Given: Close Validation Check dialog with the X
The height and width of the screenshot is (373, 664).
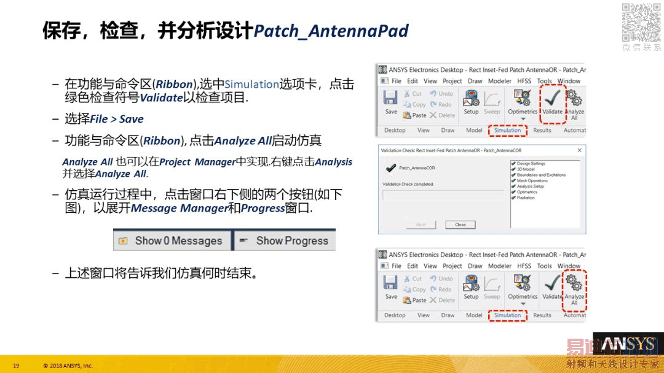Looking at the screenshot, I should coord(579,150).
